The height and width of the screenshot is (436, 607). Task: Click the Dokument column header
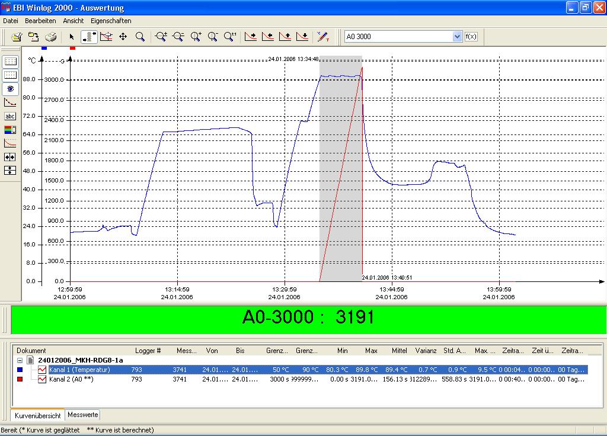pyautogui.click(x=31, y=351)
